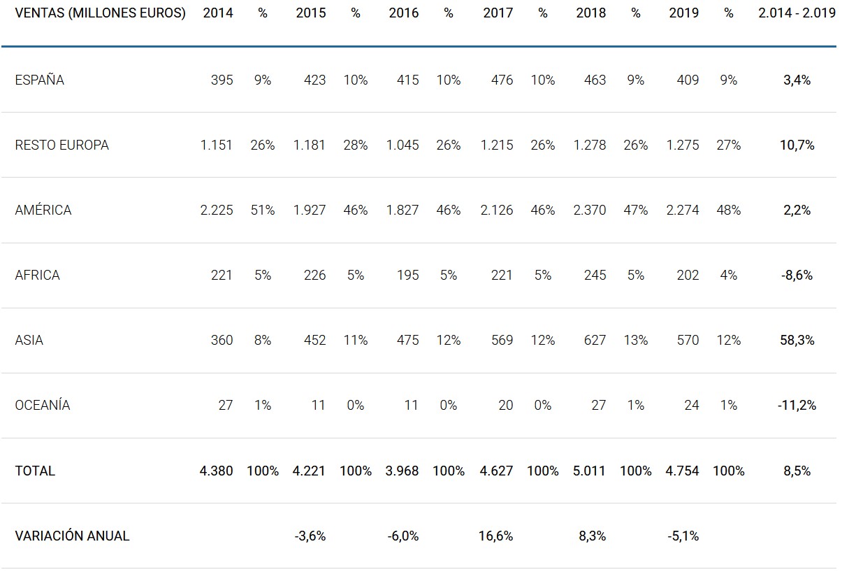Viewport: 842px width, 572px height.
Task: Click Asia's 58,3% growth value
Action: pos(797,340)
